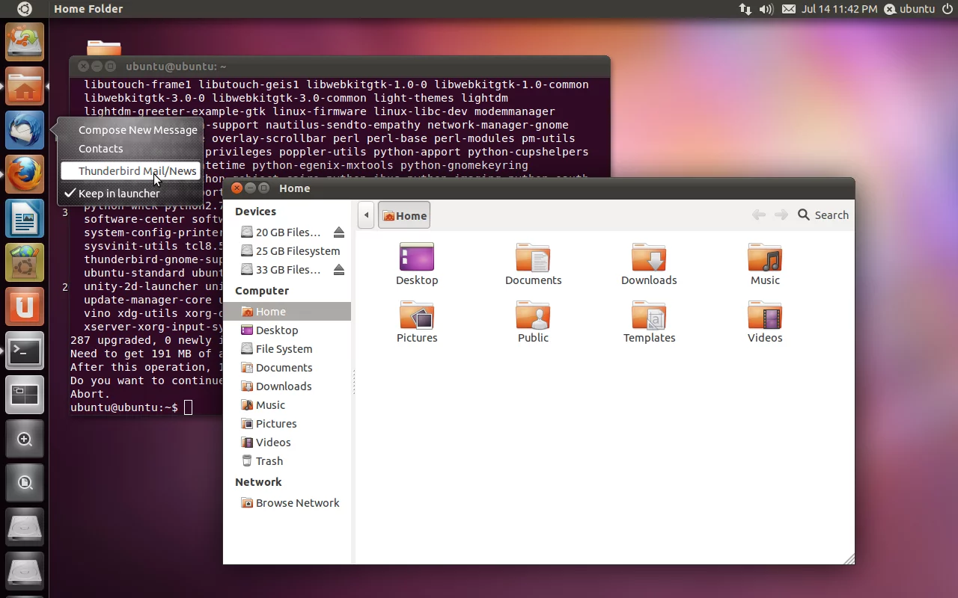Screen dimensions: 958x598
Task: Open the clock calendar dropdown
Action: 840,9
